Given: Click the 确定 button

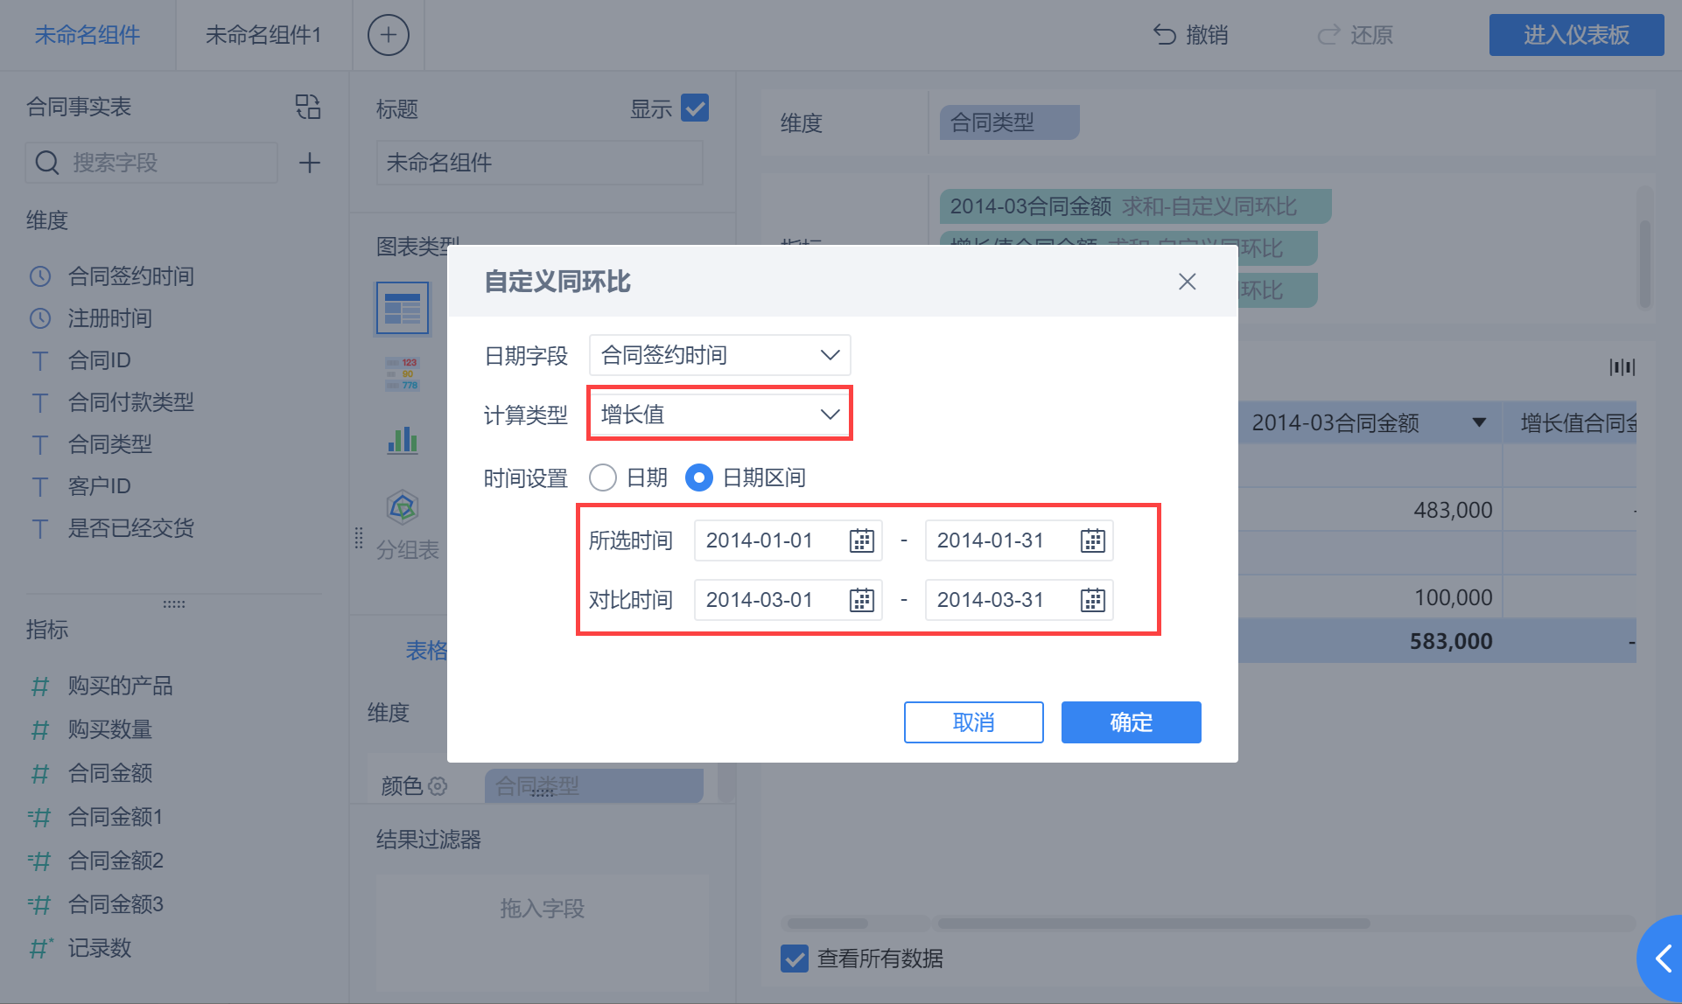Looking at the screenshot, I should pyautogui.click(x=1131, y=722).
